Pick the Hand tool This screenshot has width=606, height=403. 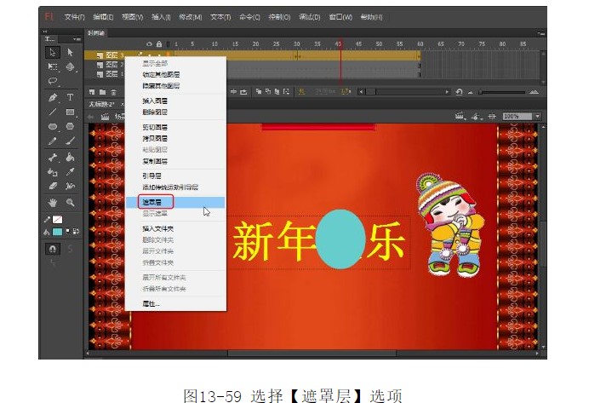pyautogui.click(x=53, y=202)
